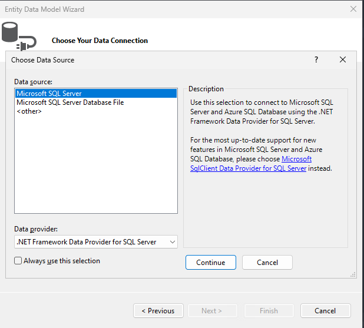Open Microsoft SqlClient Data Provider link
The image size is (364, 328).
[x=251, y=164]
